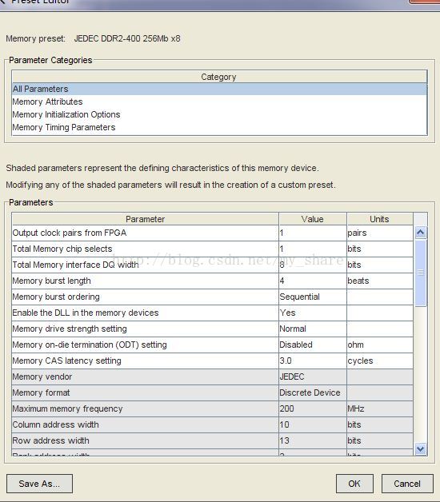Open the Sequential burst ordering value
Image resolution: width=440 pixels, height=502 pixels.
(313, 297)
